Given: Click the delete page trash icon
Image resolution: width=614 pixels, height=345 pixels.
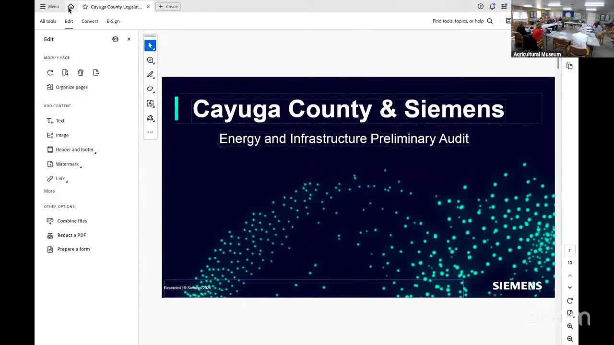Looking at the screenshot, I should coord(81,72).
